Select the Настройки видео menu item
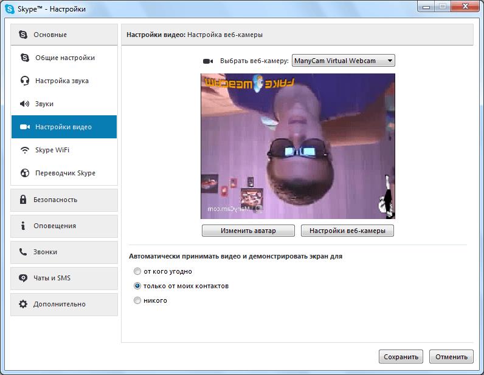 [x=64, y=127]
